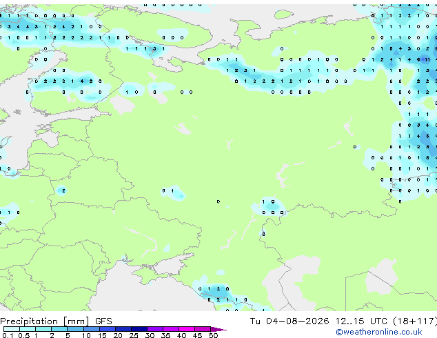
Task: Click the 0.1–0.5 mm legend color swatch
Action: click(12, 329)
